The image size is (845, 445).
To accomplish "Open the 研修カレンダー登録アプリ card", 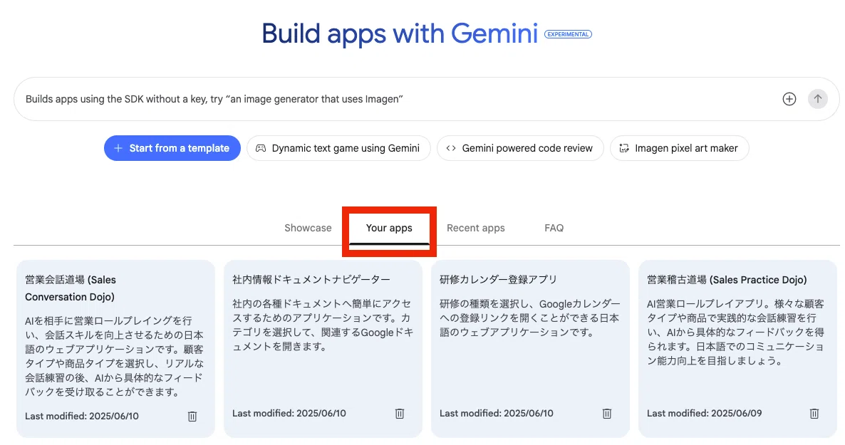I will pos(530,349).
